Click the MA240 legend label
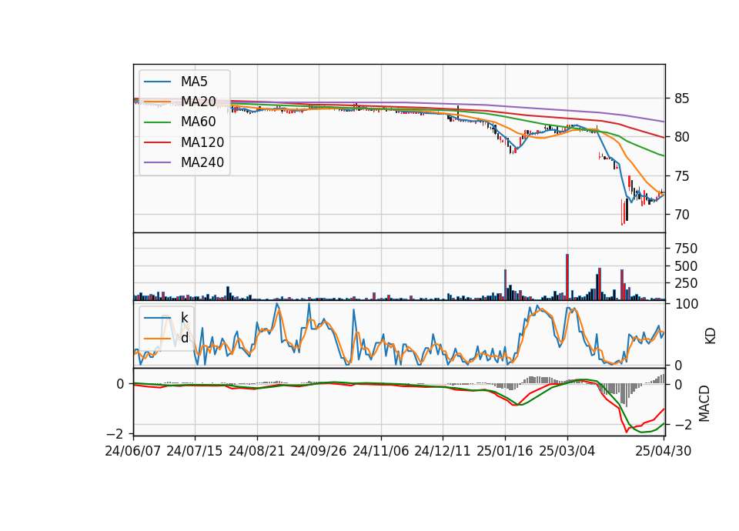739x531 pixels. [x=202, y=162]
